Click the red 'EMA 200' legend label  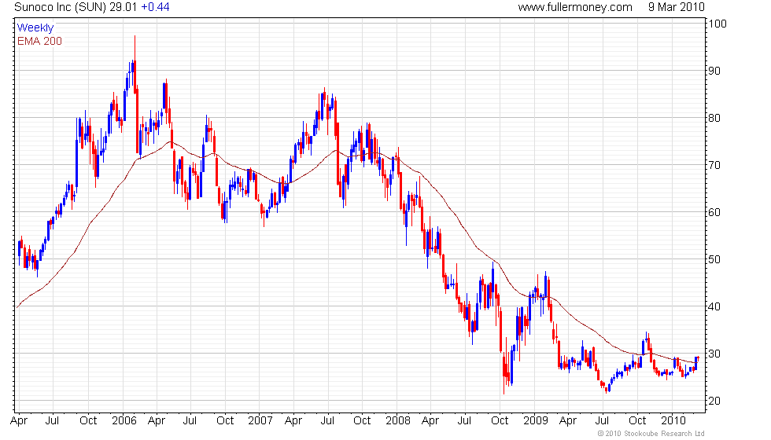(39, 41)
